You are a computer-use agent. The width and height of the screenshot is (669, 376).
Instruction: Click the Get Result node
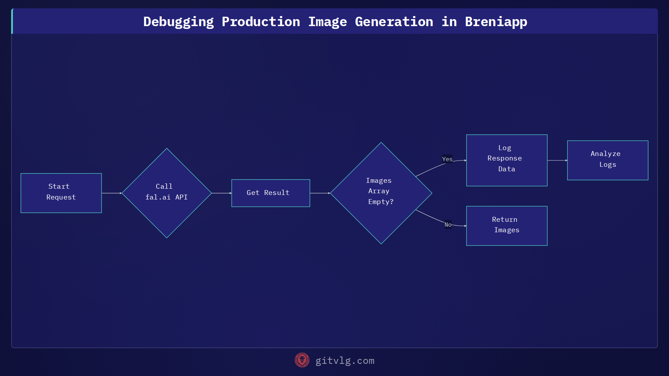[270, 193]
